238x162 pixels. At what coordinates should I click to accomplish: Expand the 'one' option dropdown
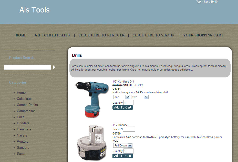122,97
